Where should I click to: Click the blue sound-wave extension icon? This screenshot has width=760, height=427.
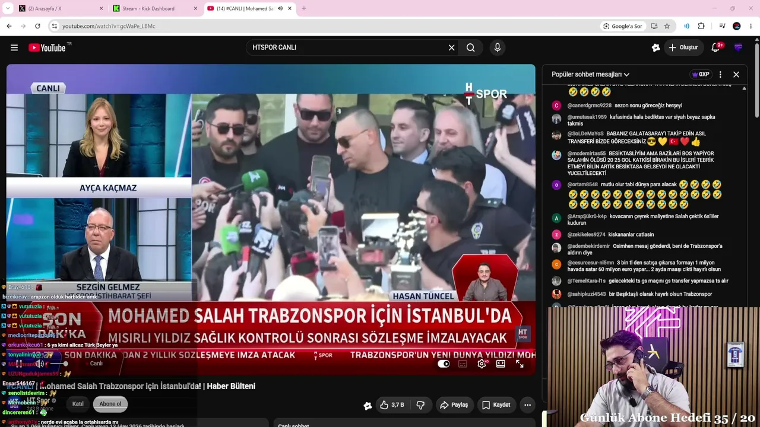[686, 26]
